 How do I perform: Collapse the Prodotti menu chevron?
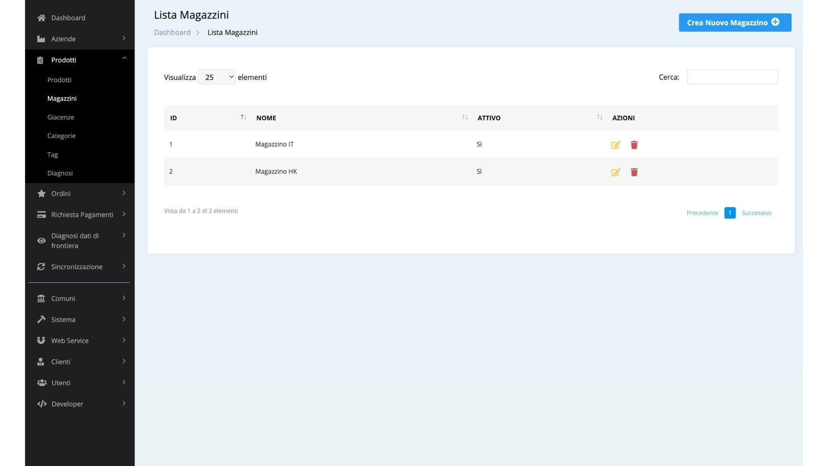[x=124, y=58]
